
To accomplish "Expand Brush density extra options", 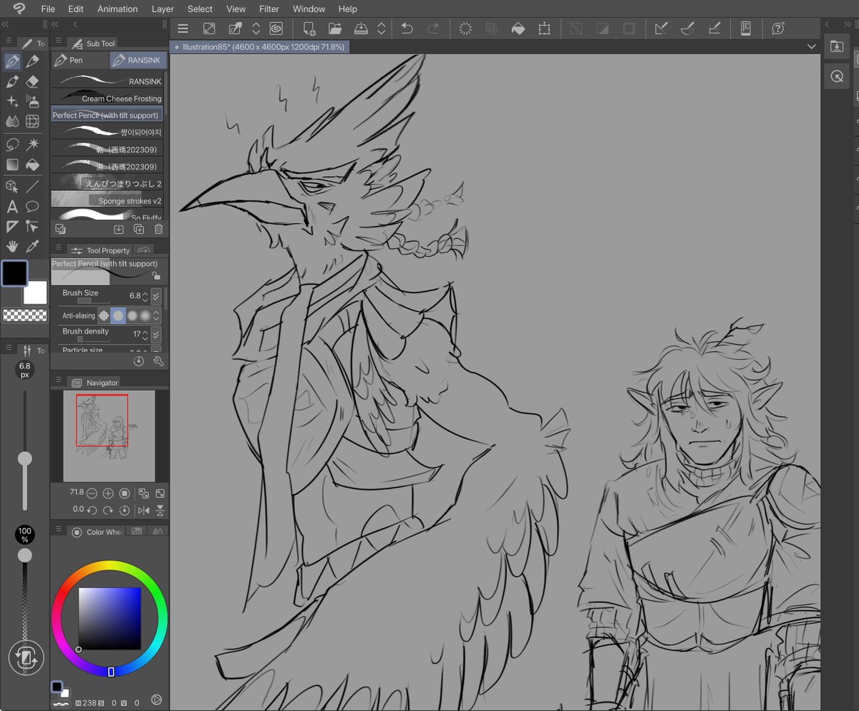I will pyautogui.click(x=156, y=334).
